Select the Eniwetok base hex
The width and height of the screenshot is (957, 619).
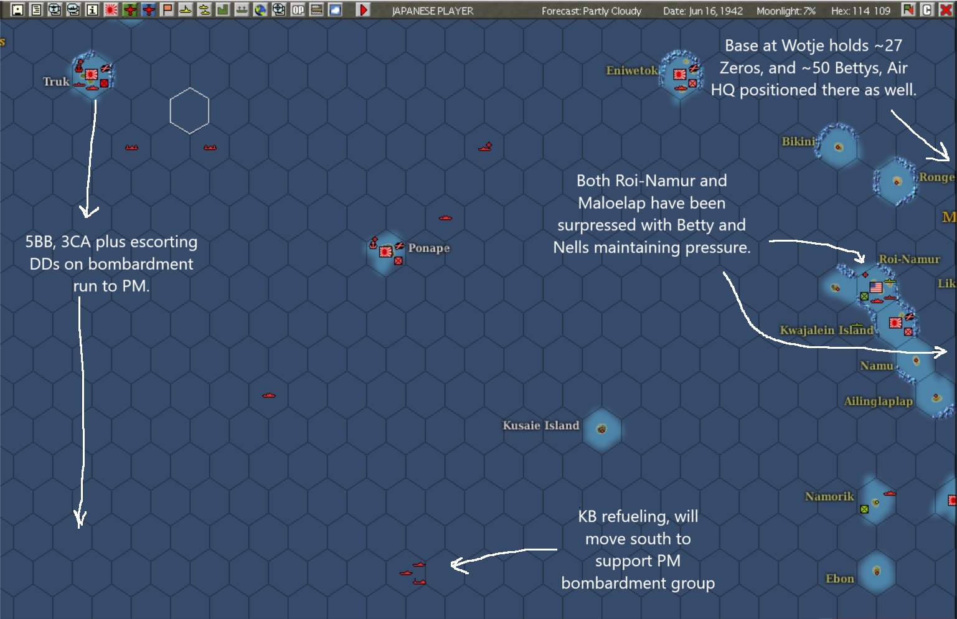680,75
